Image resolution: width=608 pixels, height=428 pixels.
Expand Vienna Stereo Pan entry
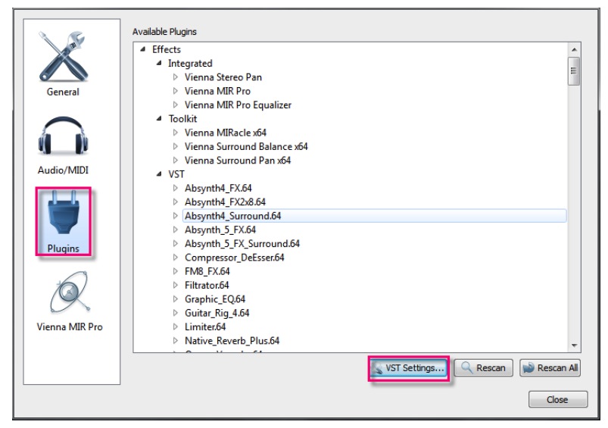pyautogui.click(x=175, y=77)
